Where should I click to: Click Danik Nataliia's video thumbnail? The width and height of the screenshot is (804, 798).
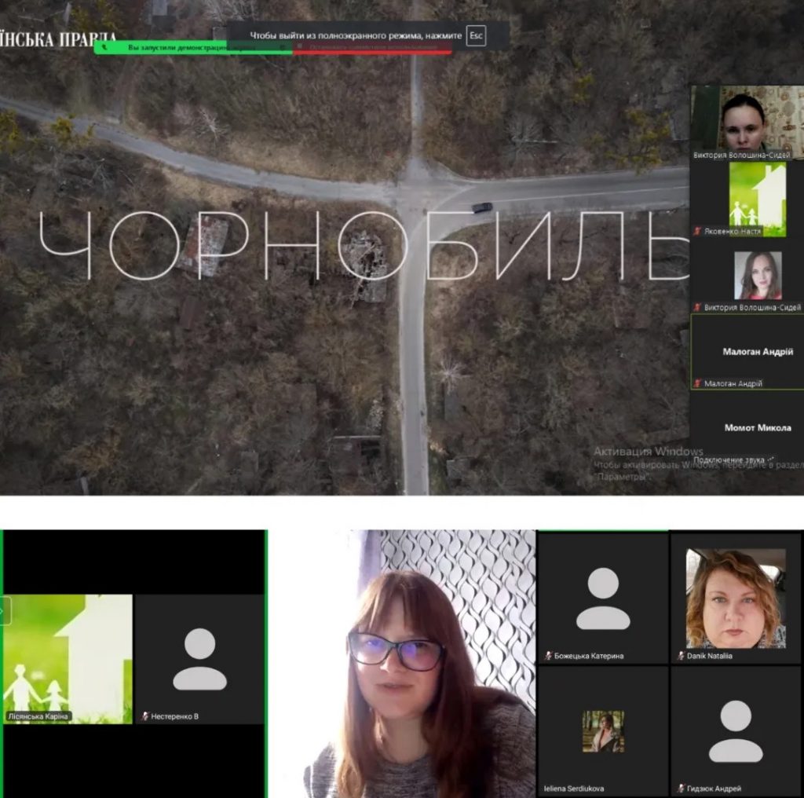[735, 598]
